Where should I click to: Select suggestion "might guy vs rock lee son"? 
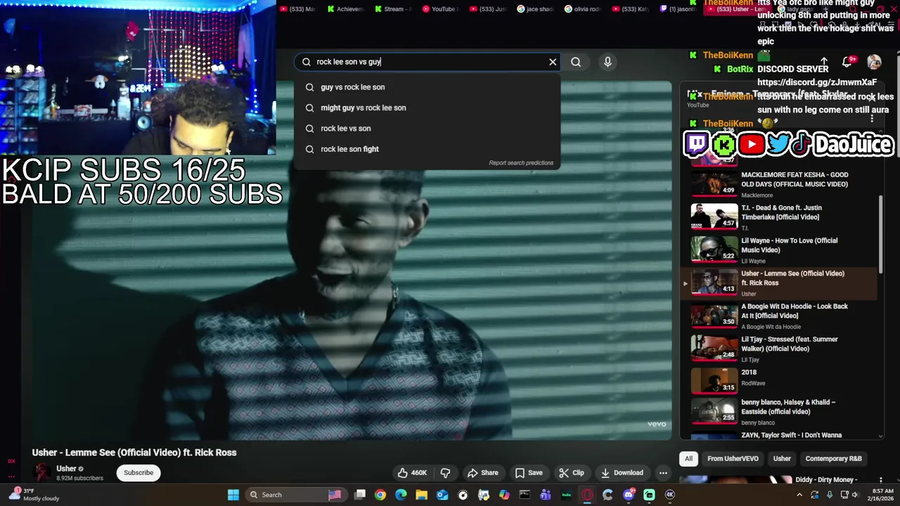[427, 108]
